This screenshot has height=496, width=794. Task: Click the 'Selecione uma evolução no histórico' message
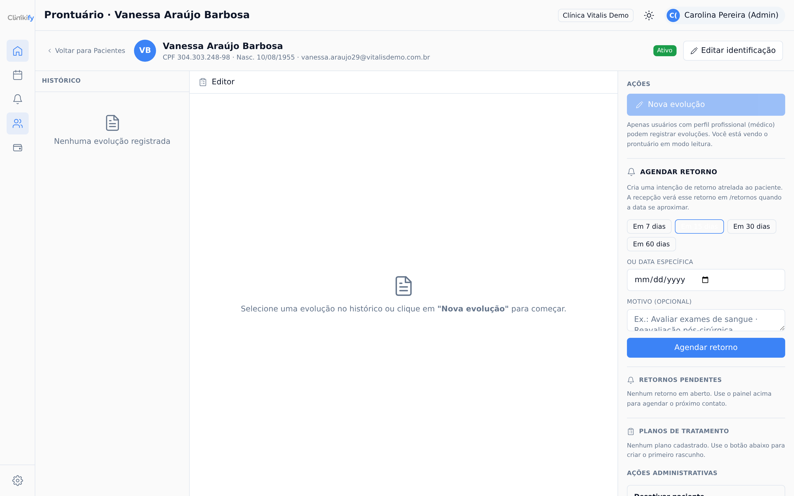tap(403, 309)
